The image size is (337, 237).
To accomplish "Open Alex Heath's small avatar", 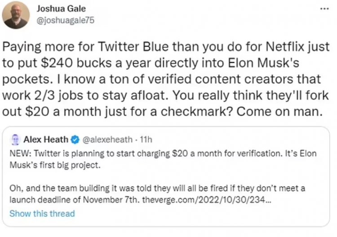I will 15,140.
